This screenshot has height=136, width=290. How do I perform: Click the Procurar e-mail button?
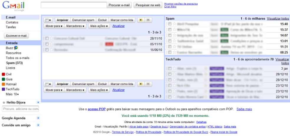(x=119, y=5)
